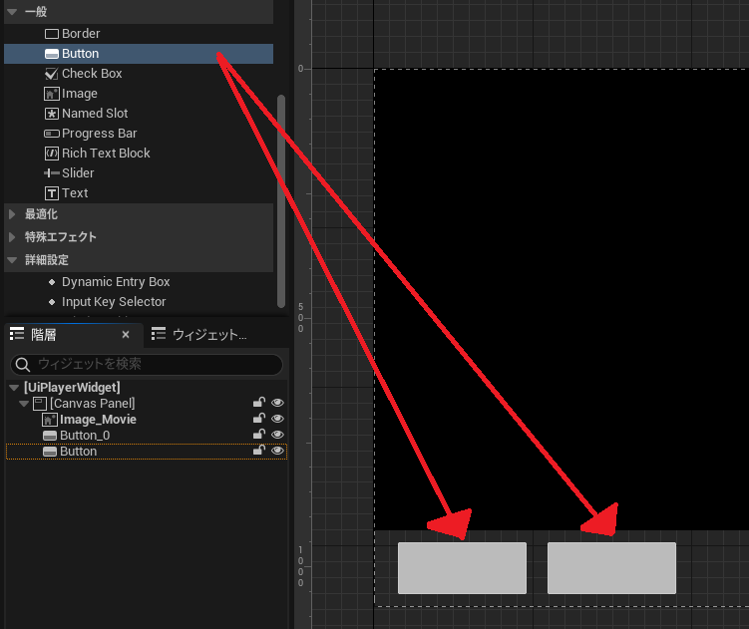Select the black Image_Movie area in canvas
The width and height of the screenshot is (749, 629).
562,300
